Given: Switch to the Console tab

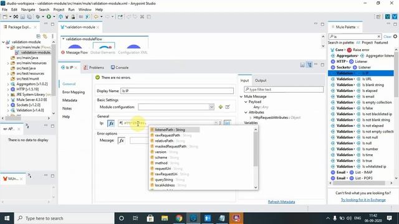Looking at the screenshot, I should (120, 68).
